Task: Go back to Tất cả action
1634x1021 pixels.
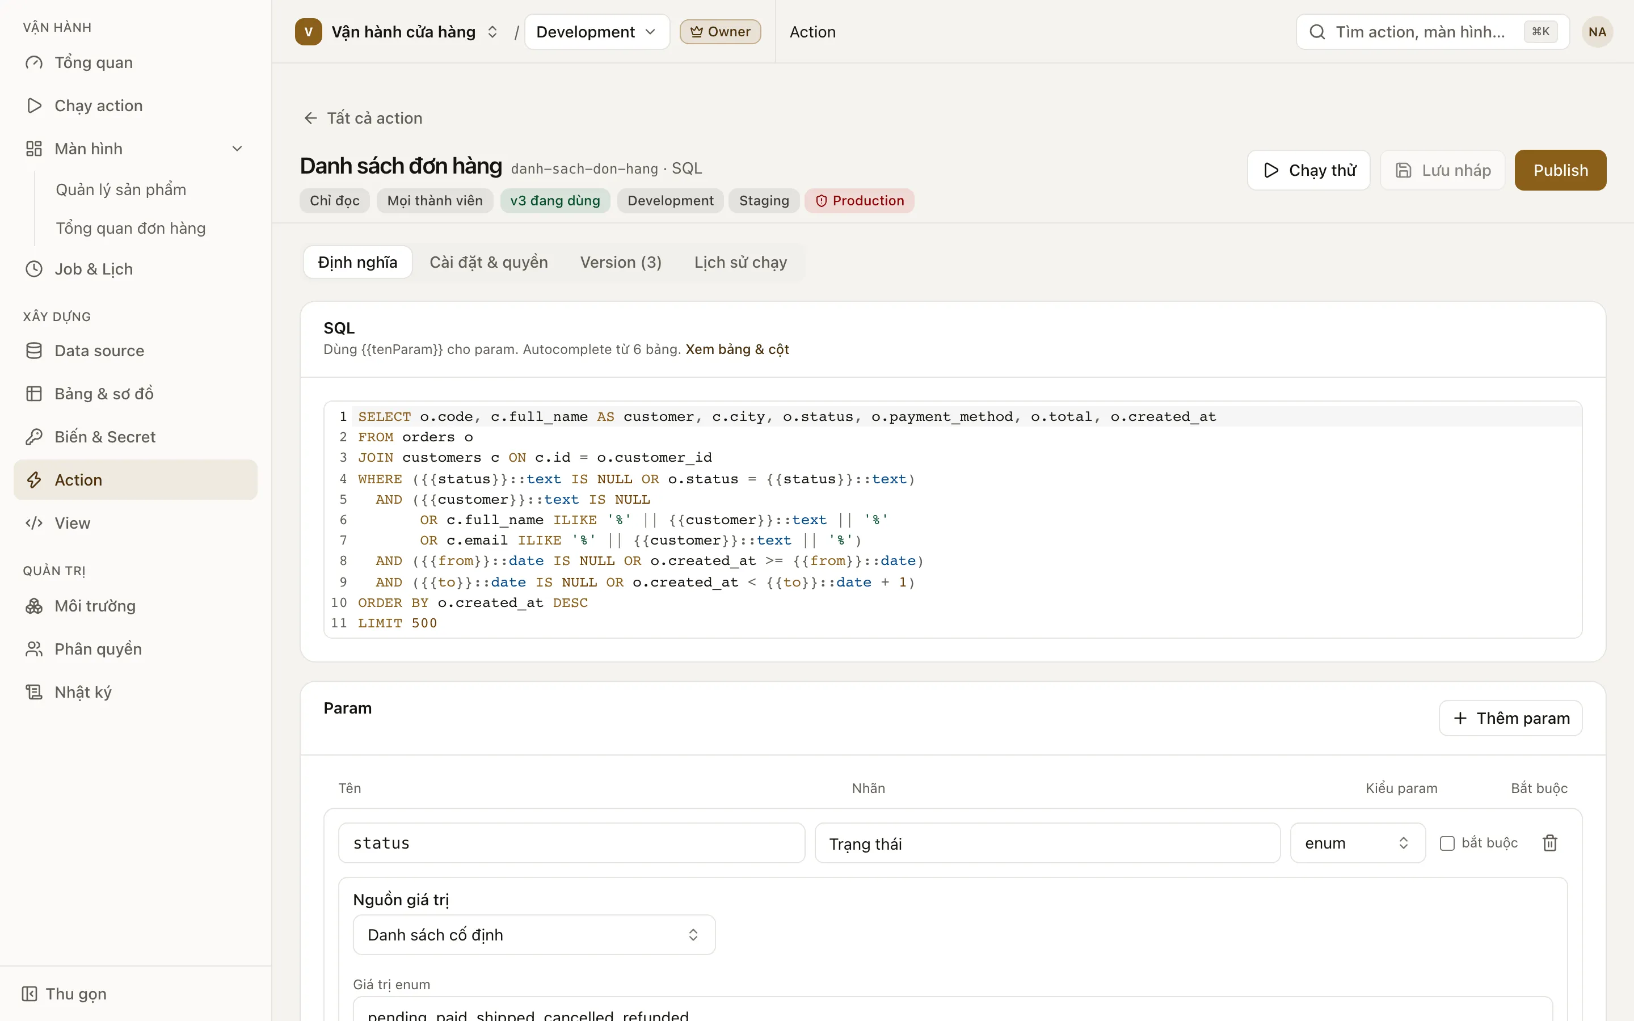Action: (x=363, y=118)
